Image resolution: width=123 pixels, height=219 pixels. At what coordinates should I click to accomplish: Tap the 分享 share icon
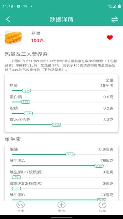(102, 207)
